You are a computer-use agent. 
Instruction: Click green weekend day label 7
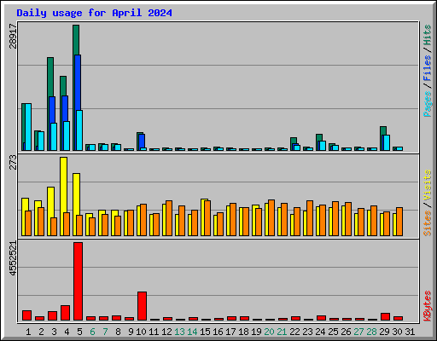click(105, 332)
